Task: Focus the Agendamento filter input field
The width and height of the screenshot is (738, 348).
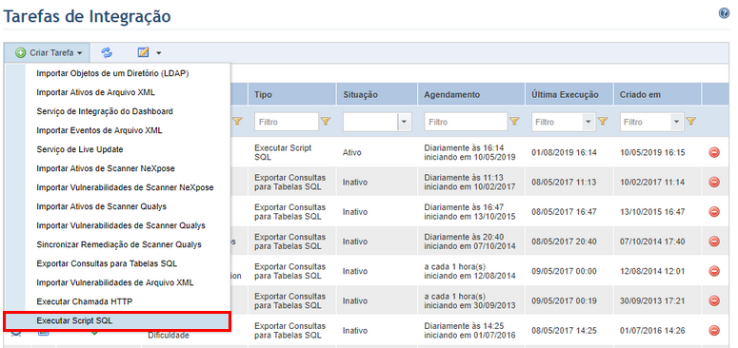Action: coord(466,122)
